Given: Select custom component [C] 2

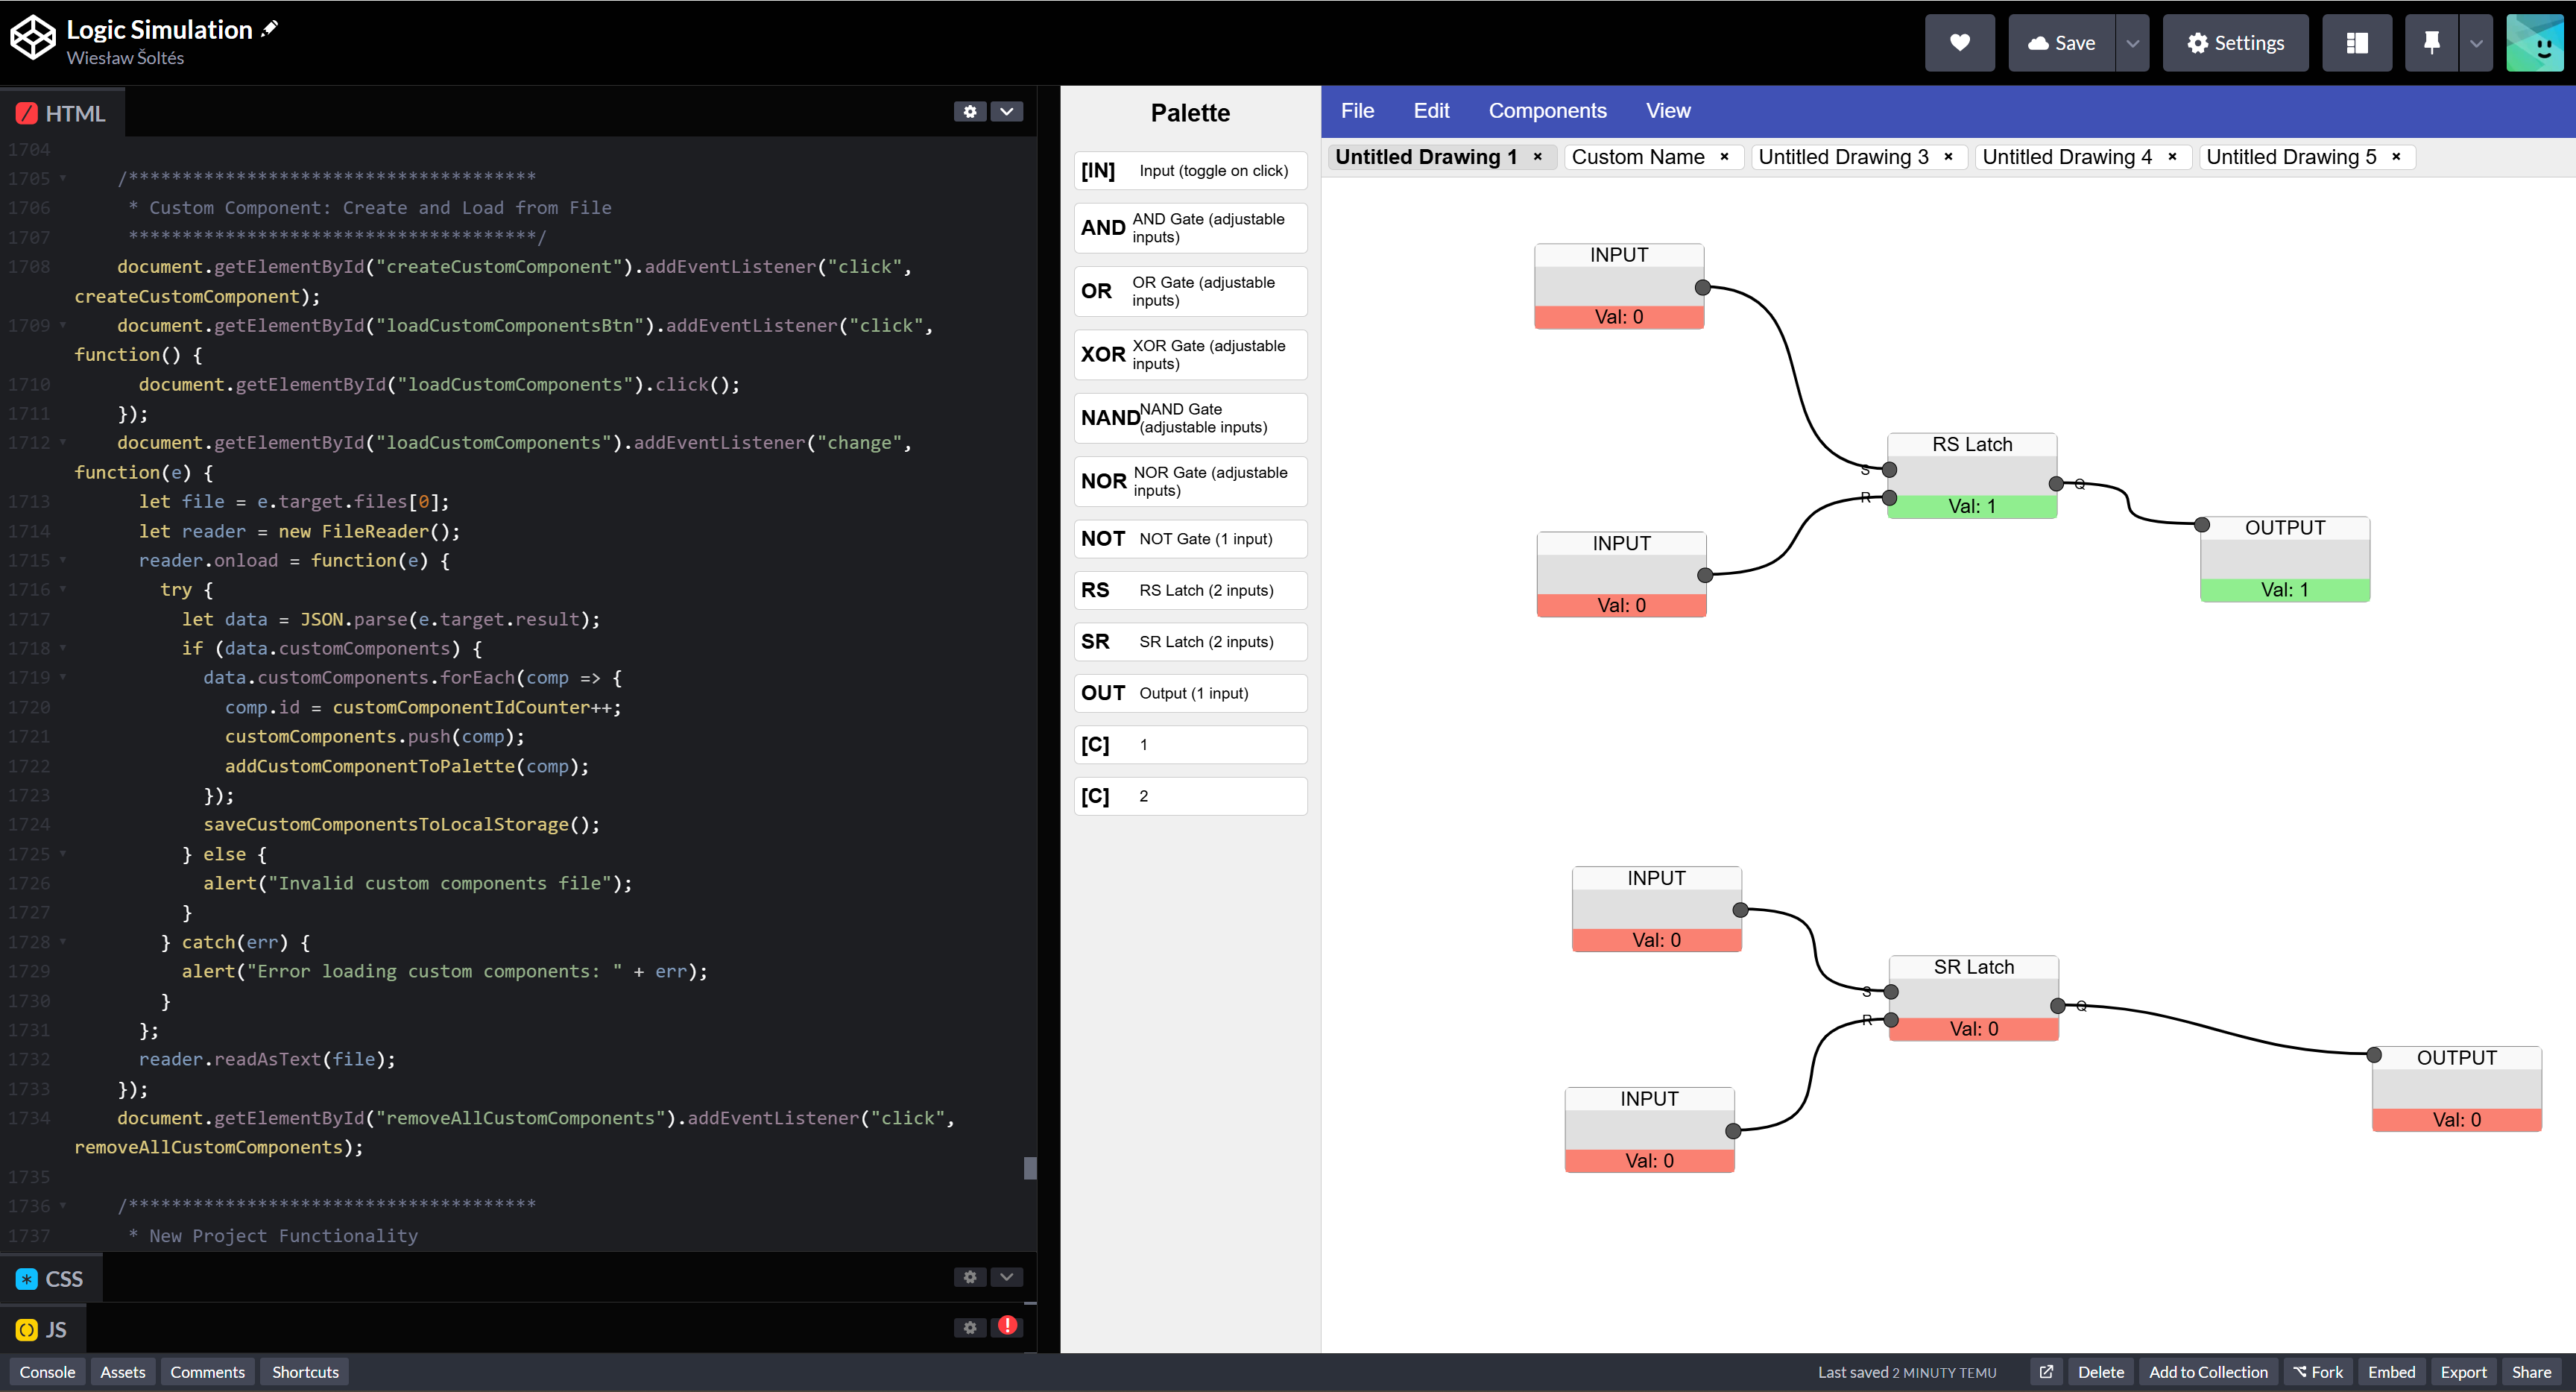Looking at the screenshot, I should (1190, 796).
